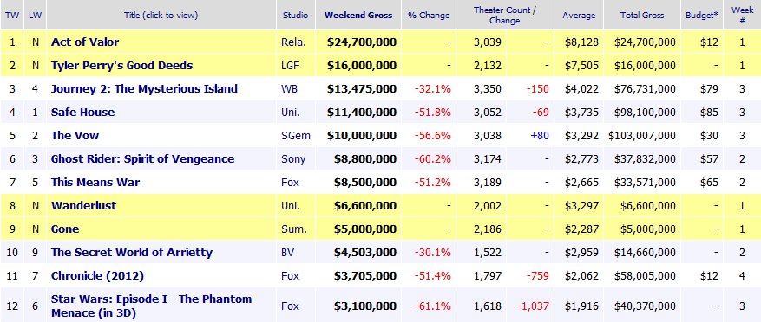
Task: Sort by the Studio column header
Action: pos(296,15)
